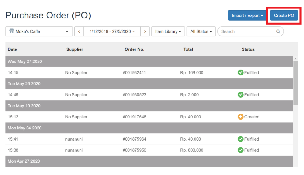Click the orange Created status icon for #001917646
304x175 pixels.
click(x=241, y=117)
